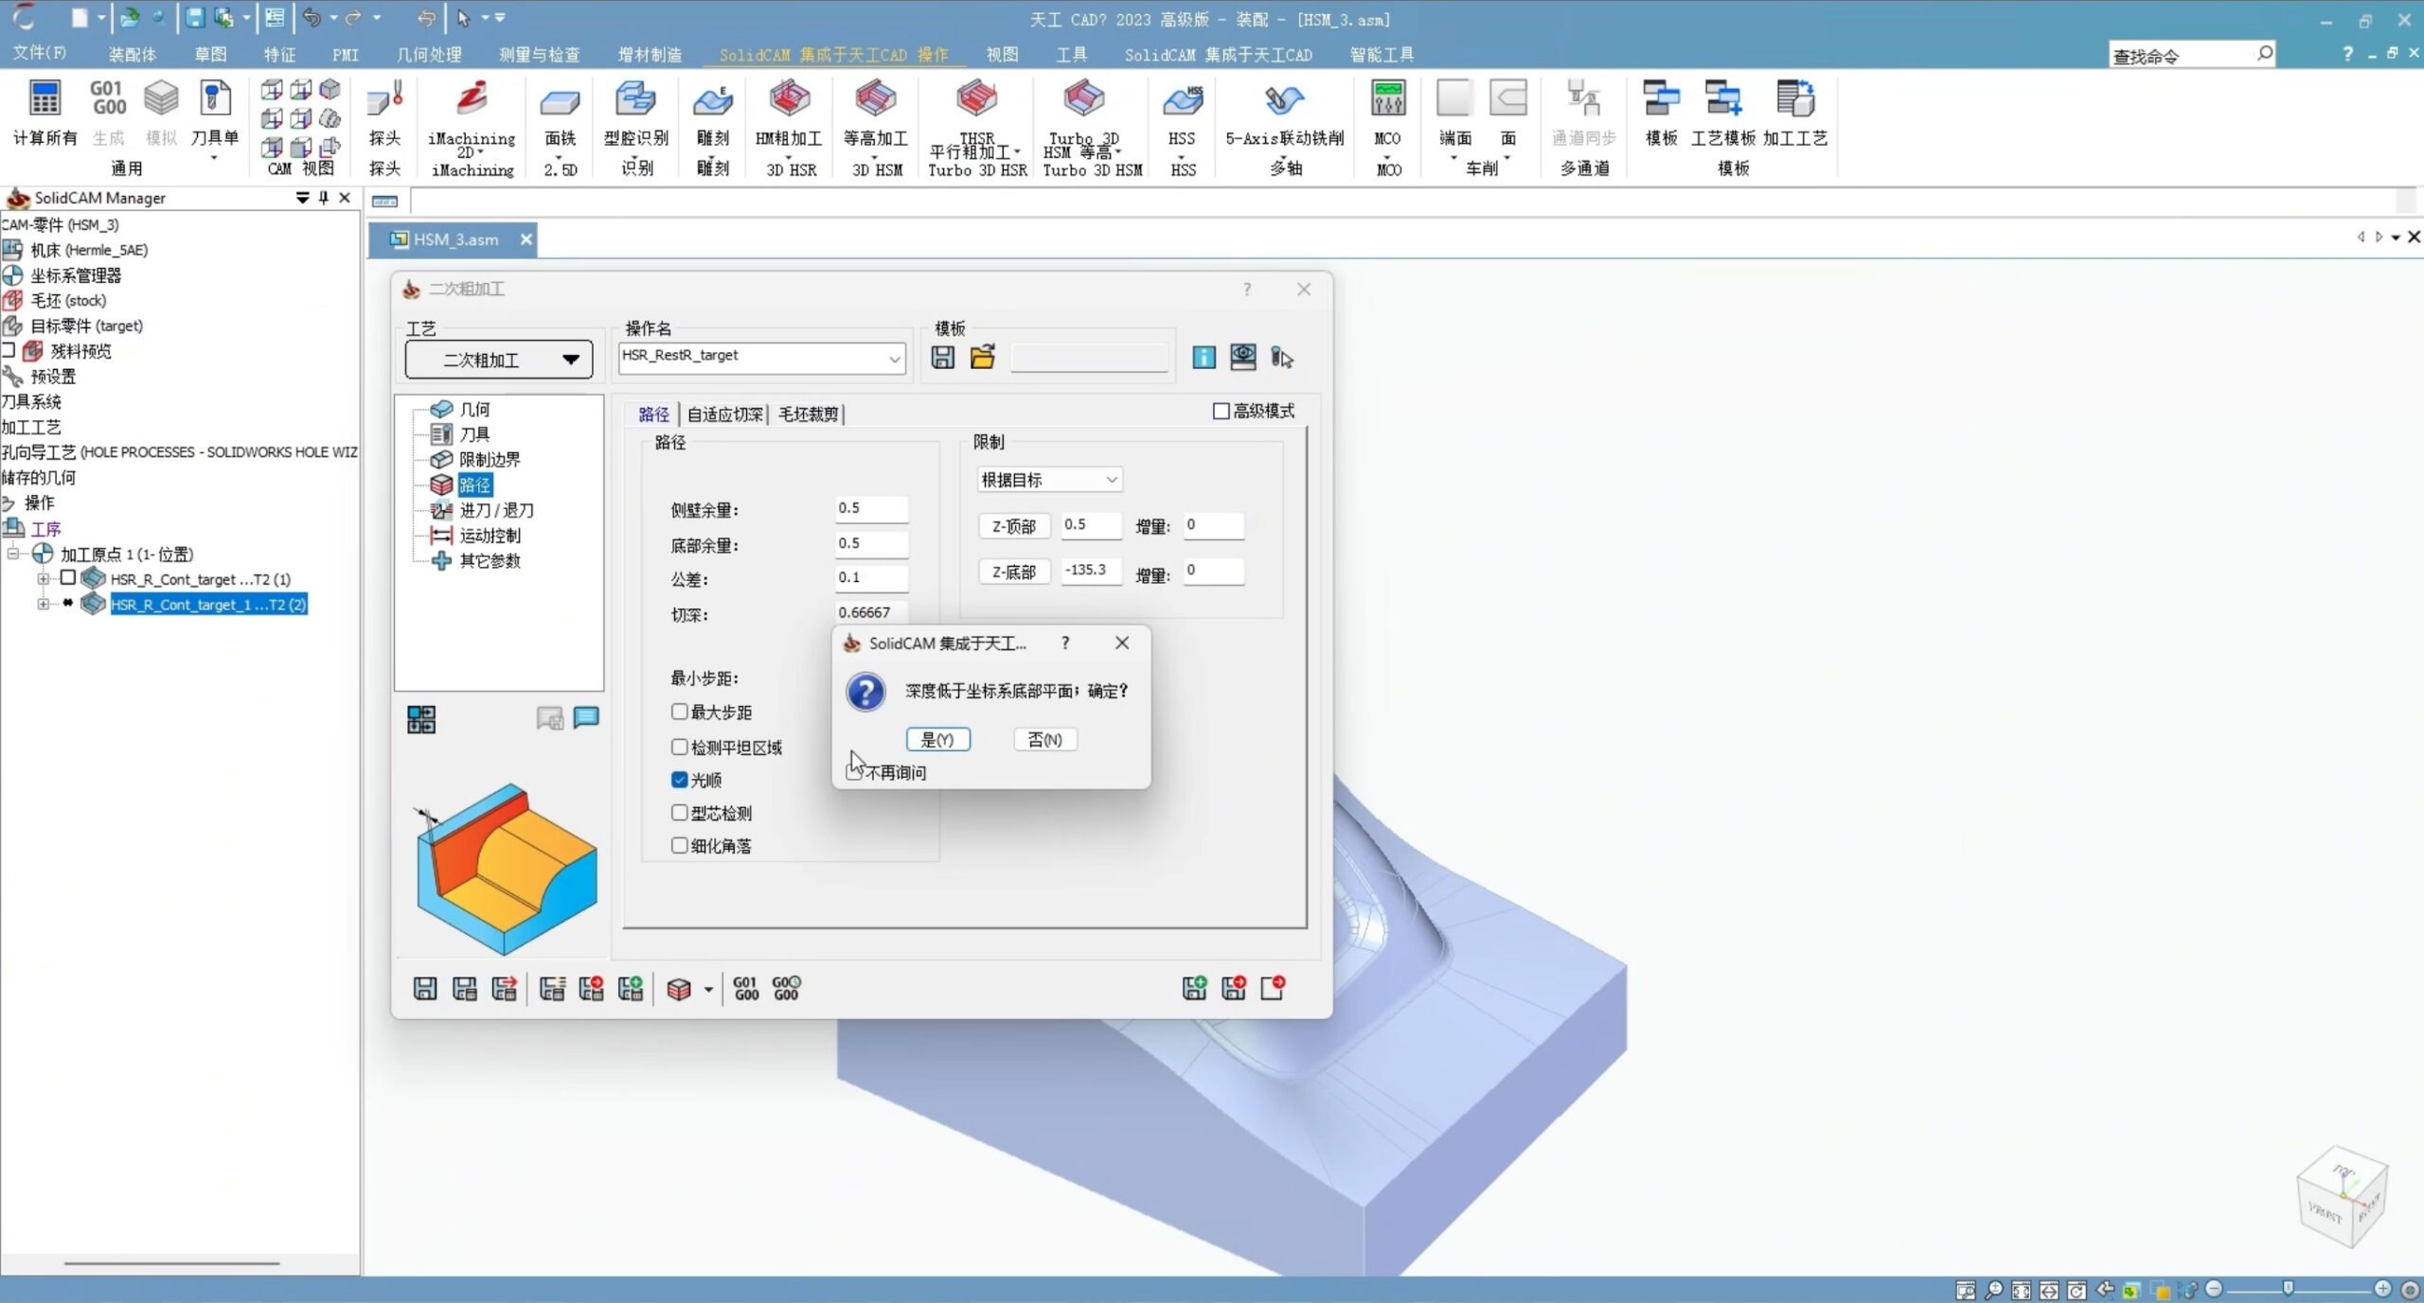2424x1303 pixels.
Task: Open 型腔识别 pocket recognition
Action: [636, 99]
